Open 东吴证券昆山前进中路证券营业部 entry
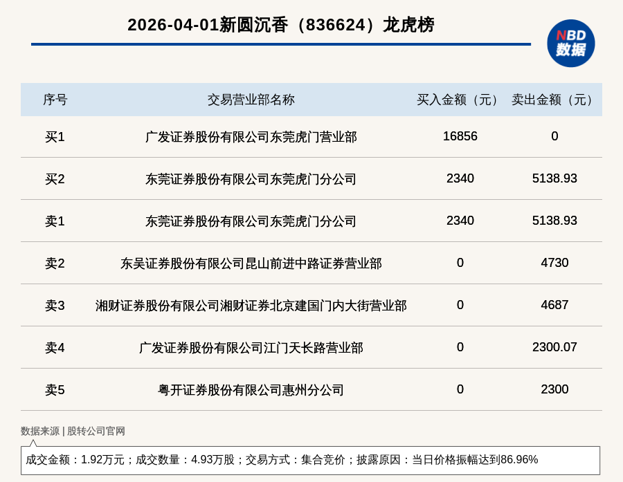 coord(251,263)
